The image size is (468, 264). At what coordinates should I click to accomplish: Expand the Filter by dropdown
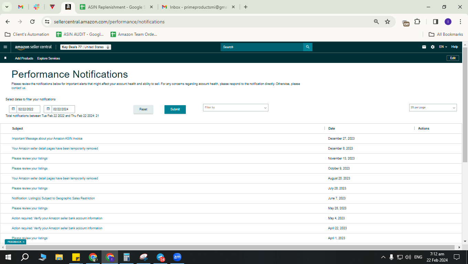click(236, 108)
